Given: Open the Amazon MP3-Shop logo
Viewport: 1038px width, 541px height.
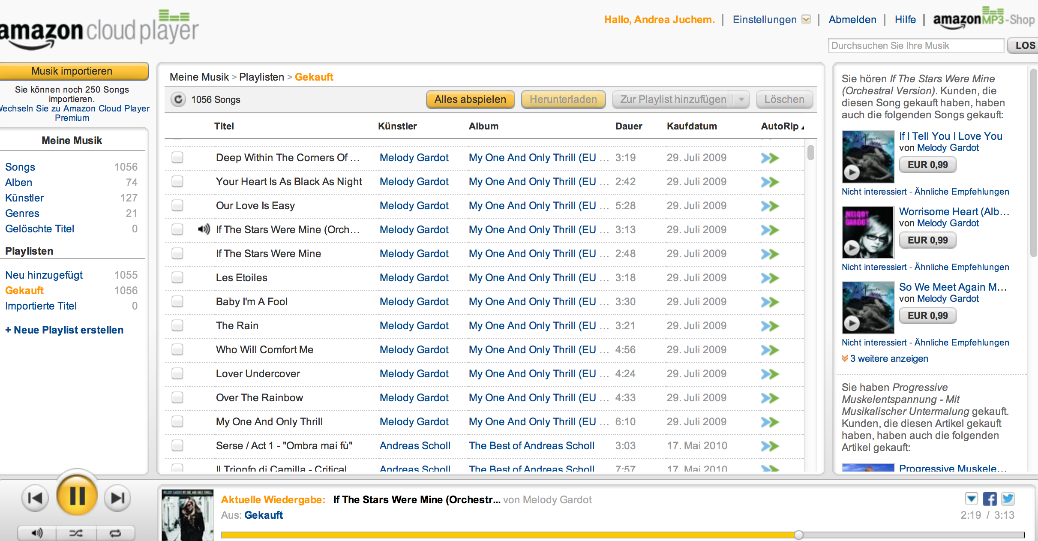Looking at the screenshot, I should [984, 18].
